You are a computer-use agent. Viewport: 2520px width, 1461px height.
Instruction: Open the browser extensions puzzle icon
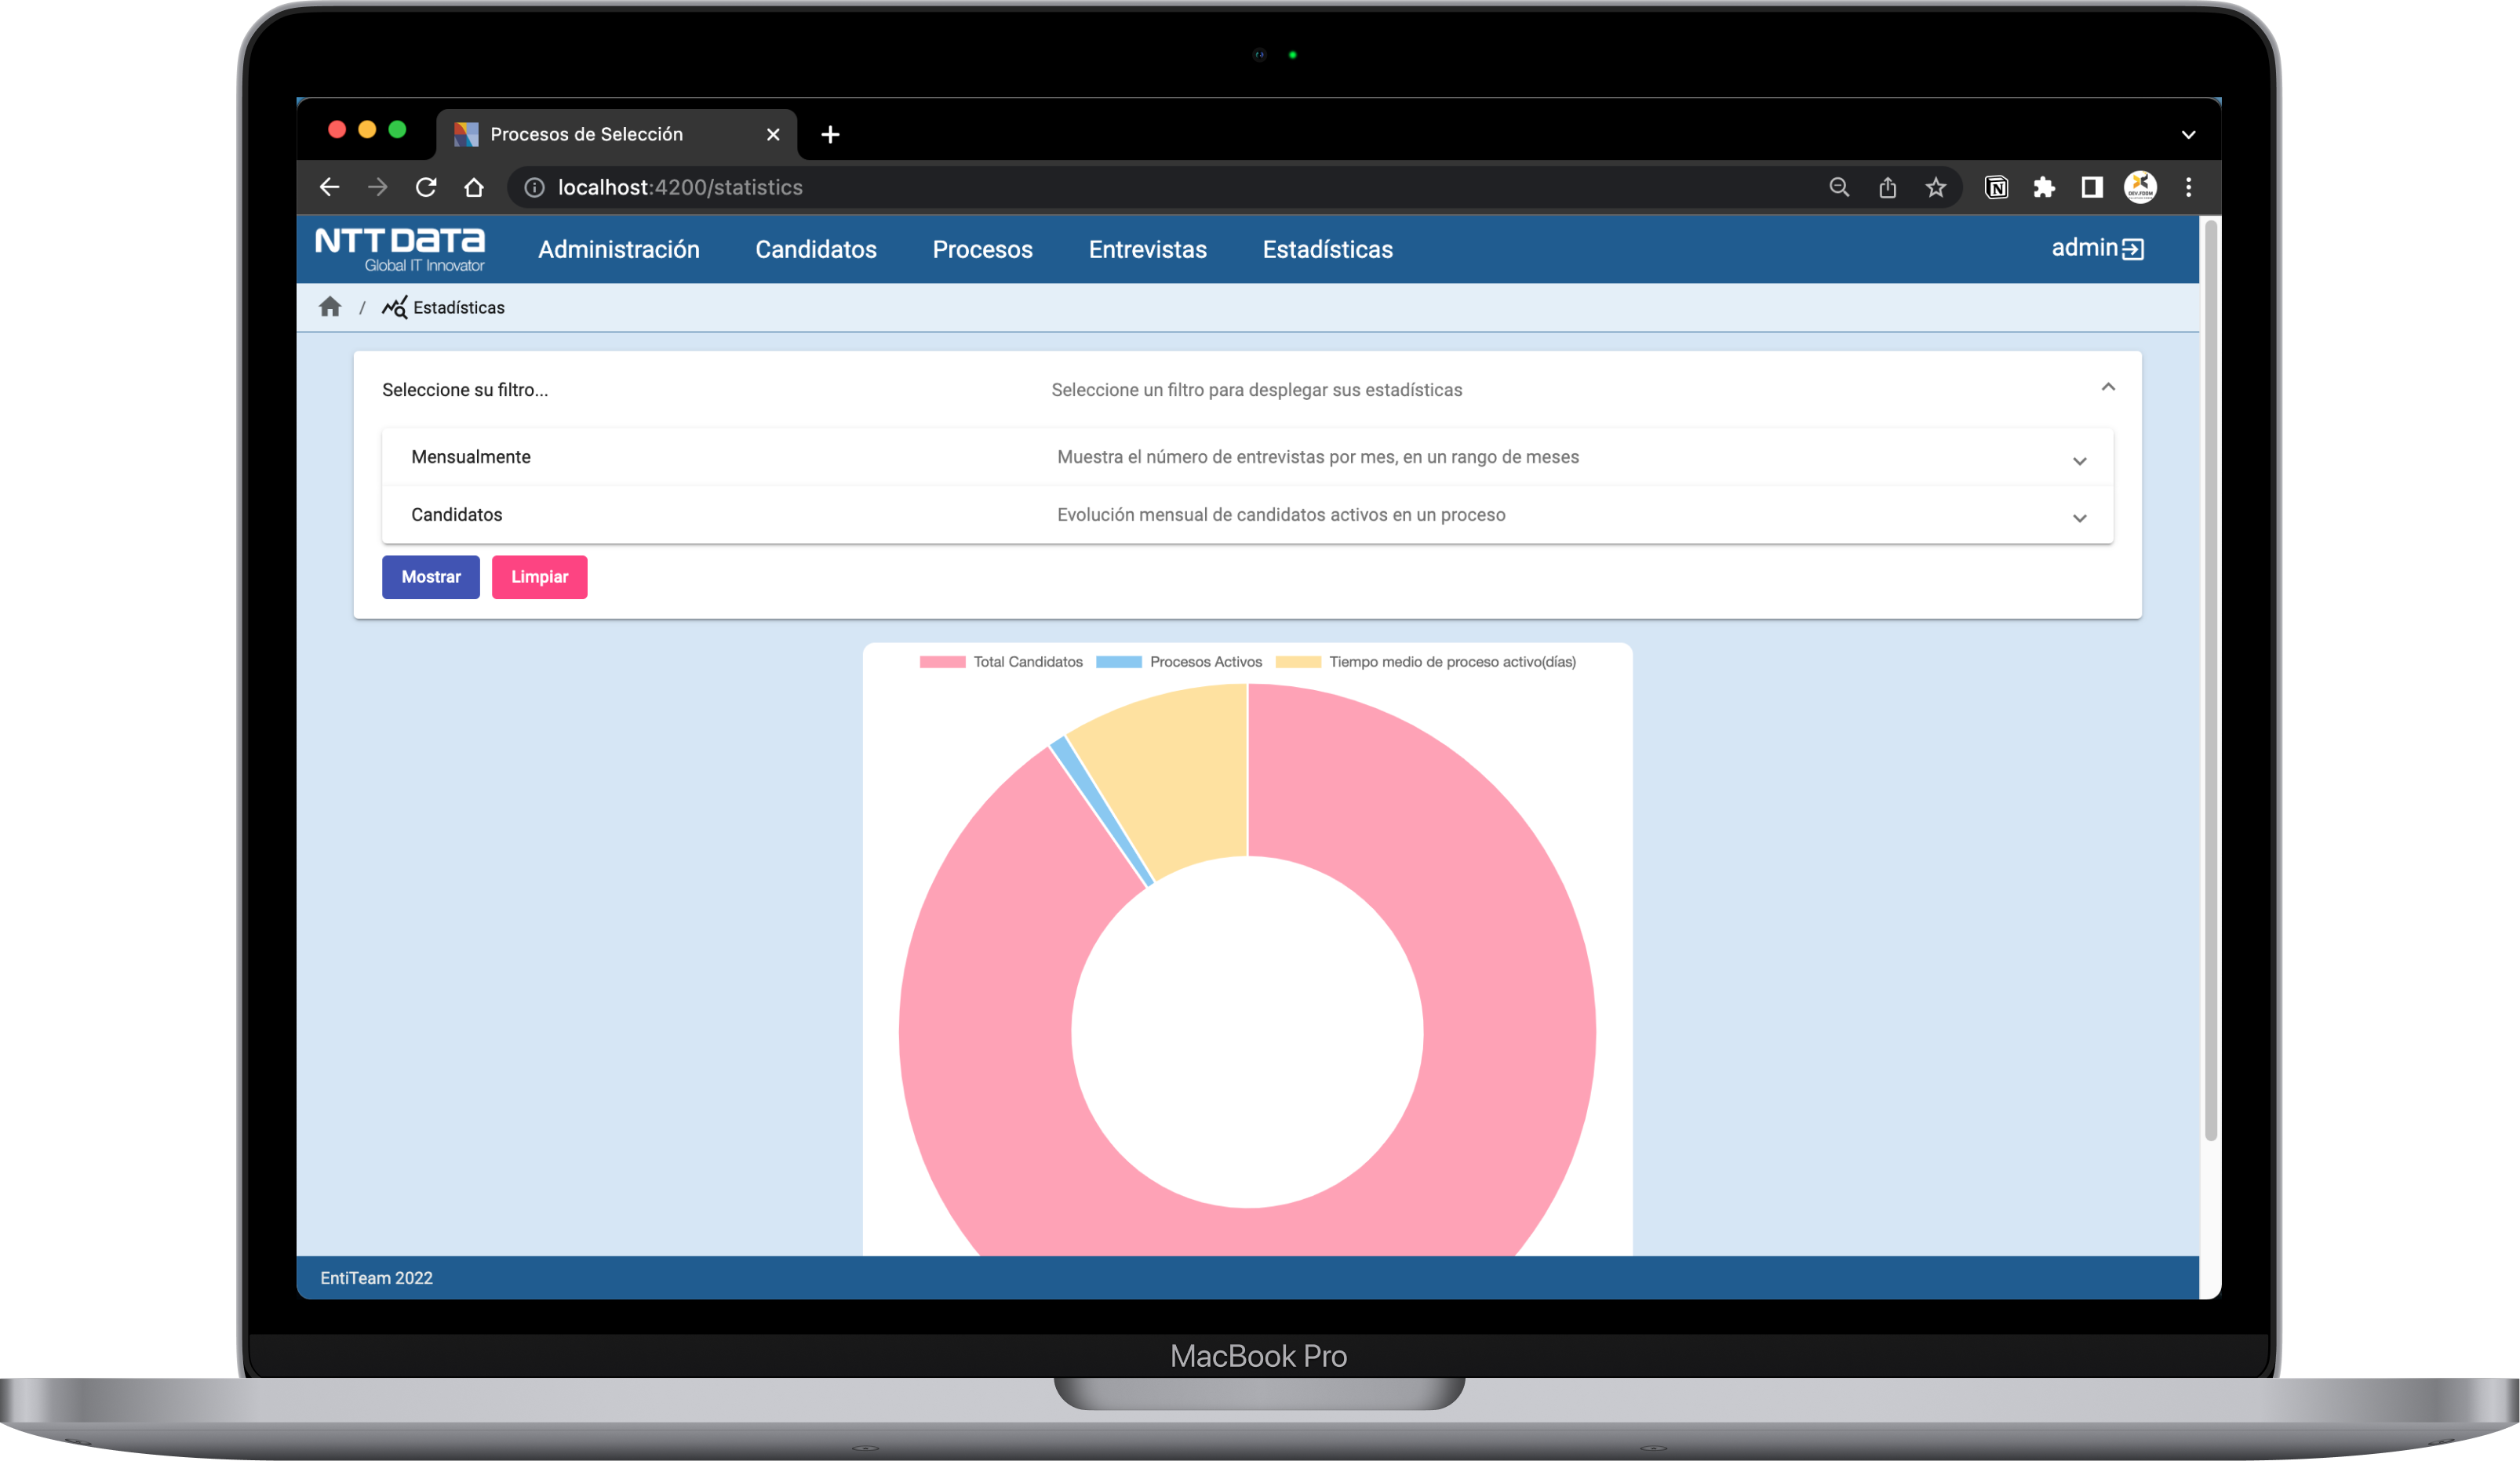2044,188
